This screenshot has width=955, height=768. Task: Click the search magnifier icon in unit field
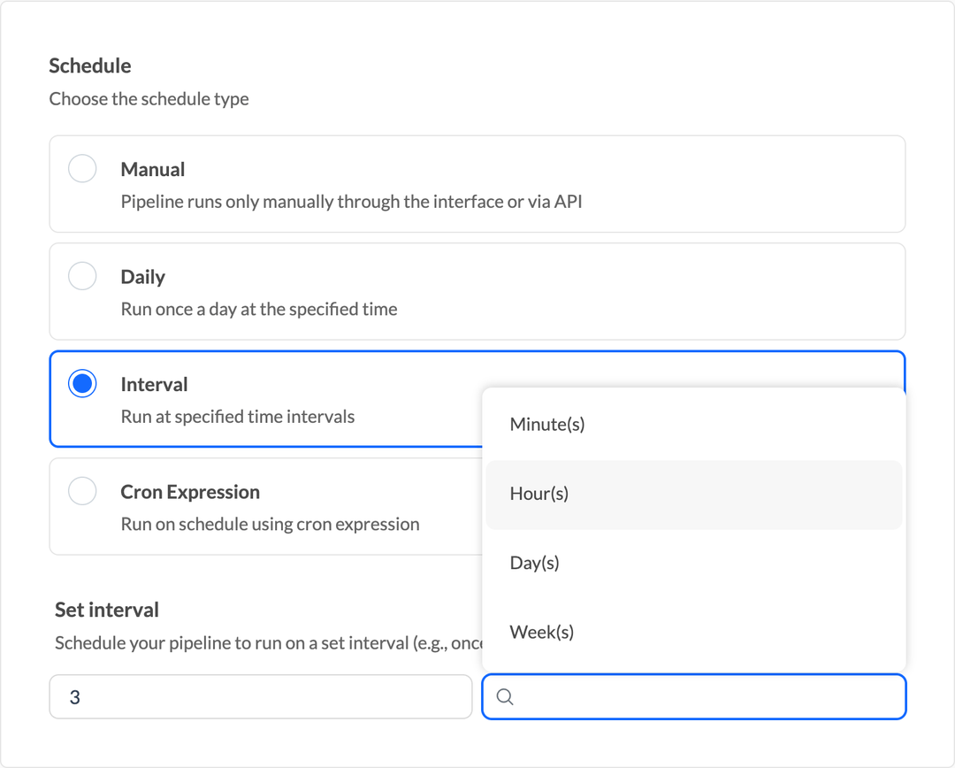(505, 697)
